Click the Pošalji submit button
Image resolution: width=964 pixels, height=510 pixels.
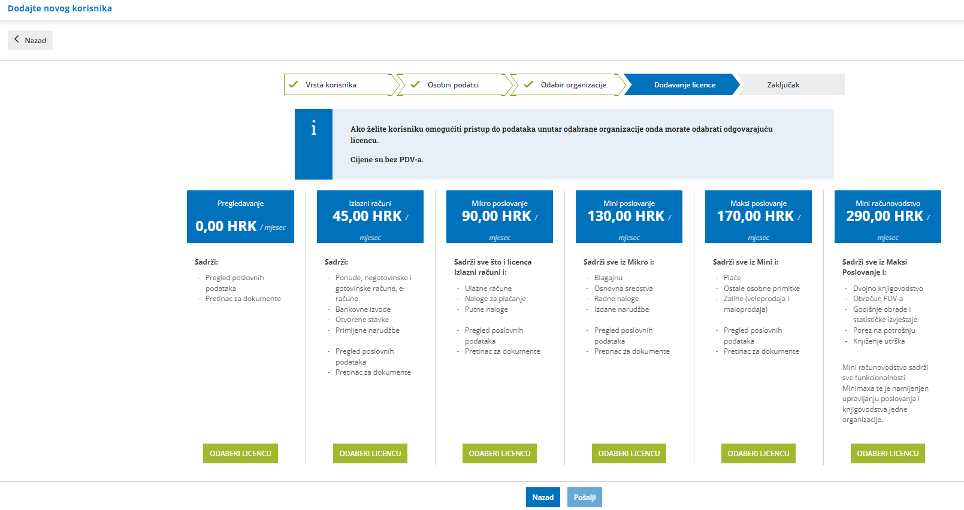585,497
